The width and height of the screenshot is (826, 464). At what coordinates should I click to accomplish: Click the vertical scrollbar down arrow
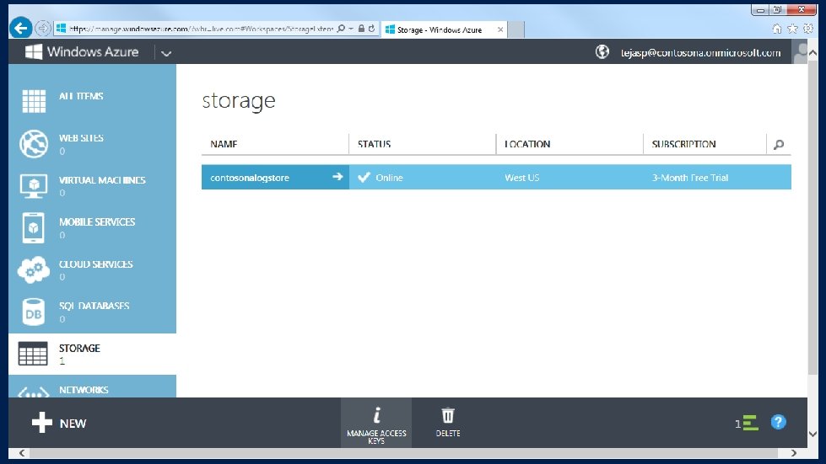813,434
